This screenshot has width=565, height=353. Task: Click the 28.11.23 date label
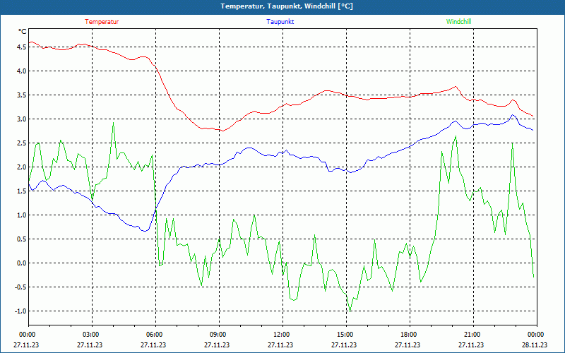pos(535,345)
